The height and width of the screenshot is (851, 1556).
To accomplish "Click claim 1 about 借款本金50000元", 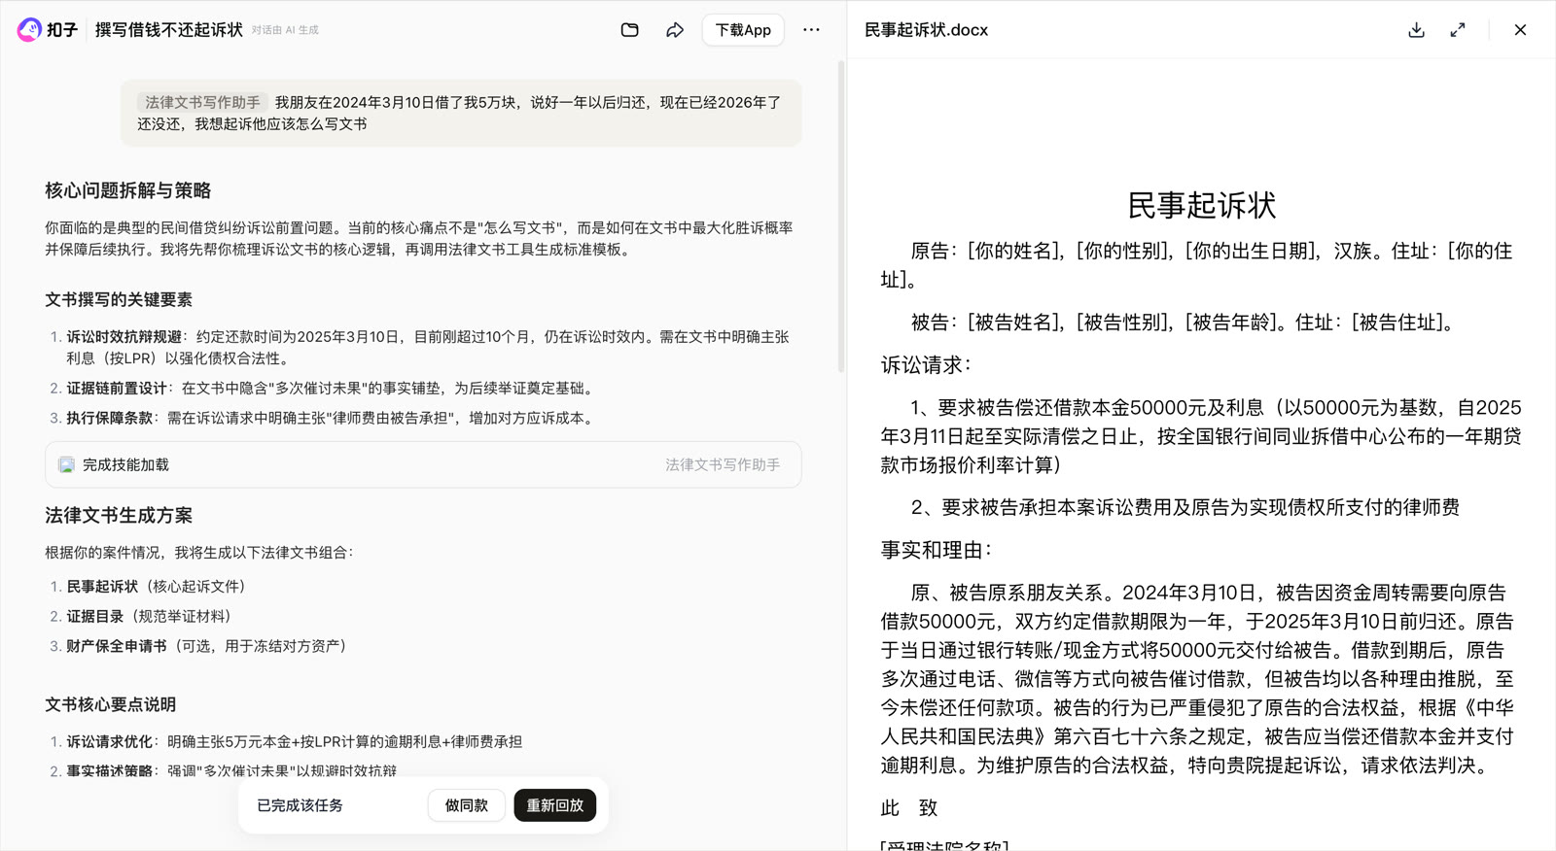I will pos(1201,436).
